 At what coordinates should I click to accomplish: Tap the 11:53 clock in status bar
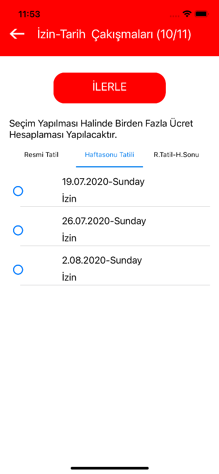pyautogui.click(x=29, y=14)
